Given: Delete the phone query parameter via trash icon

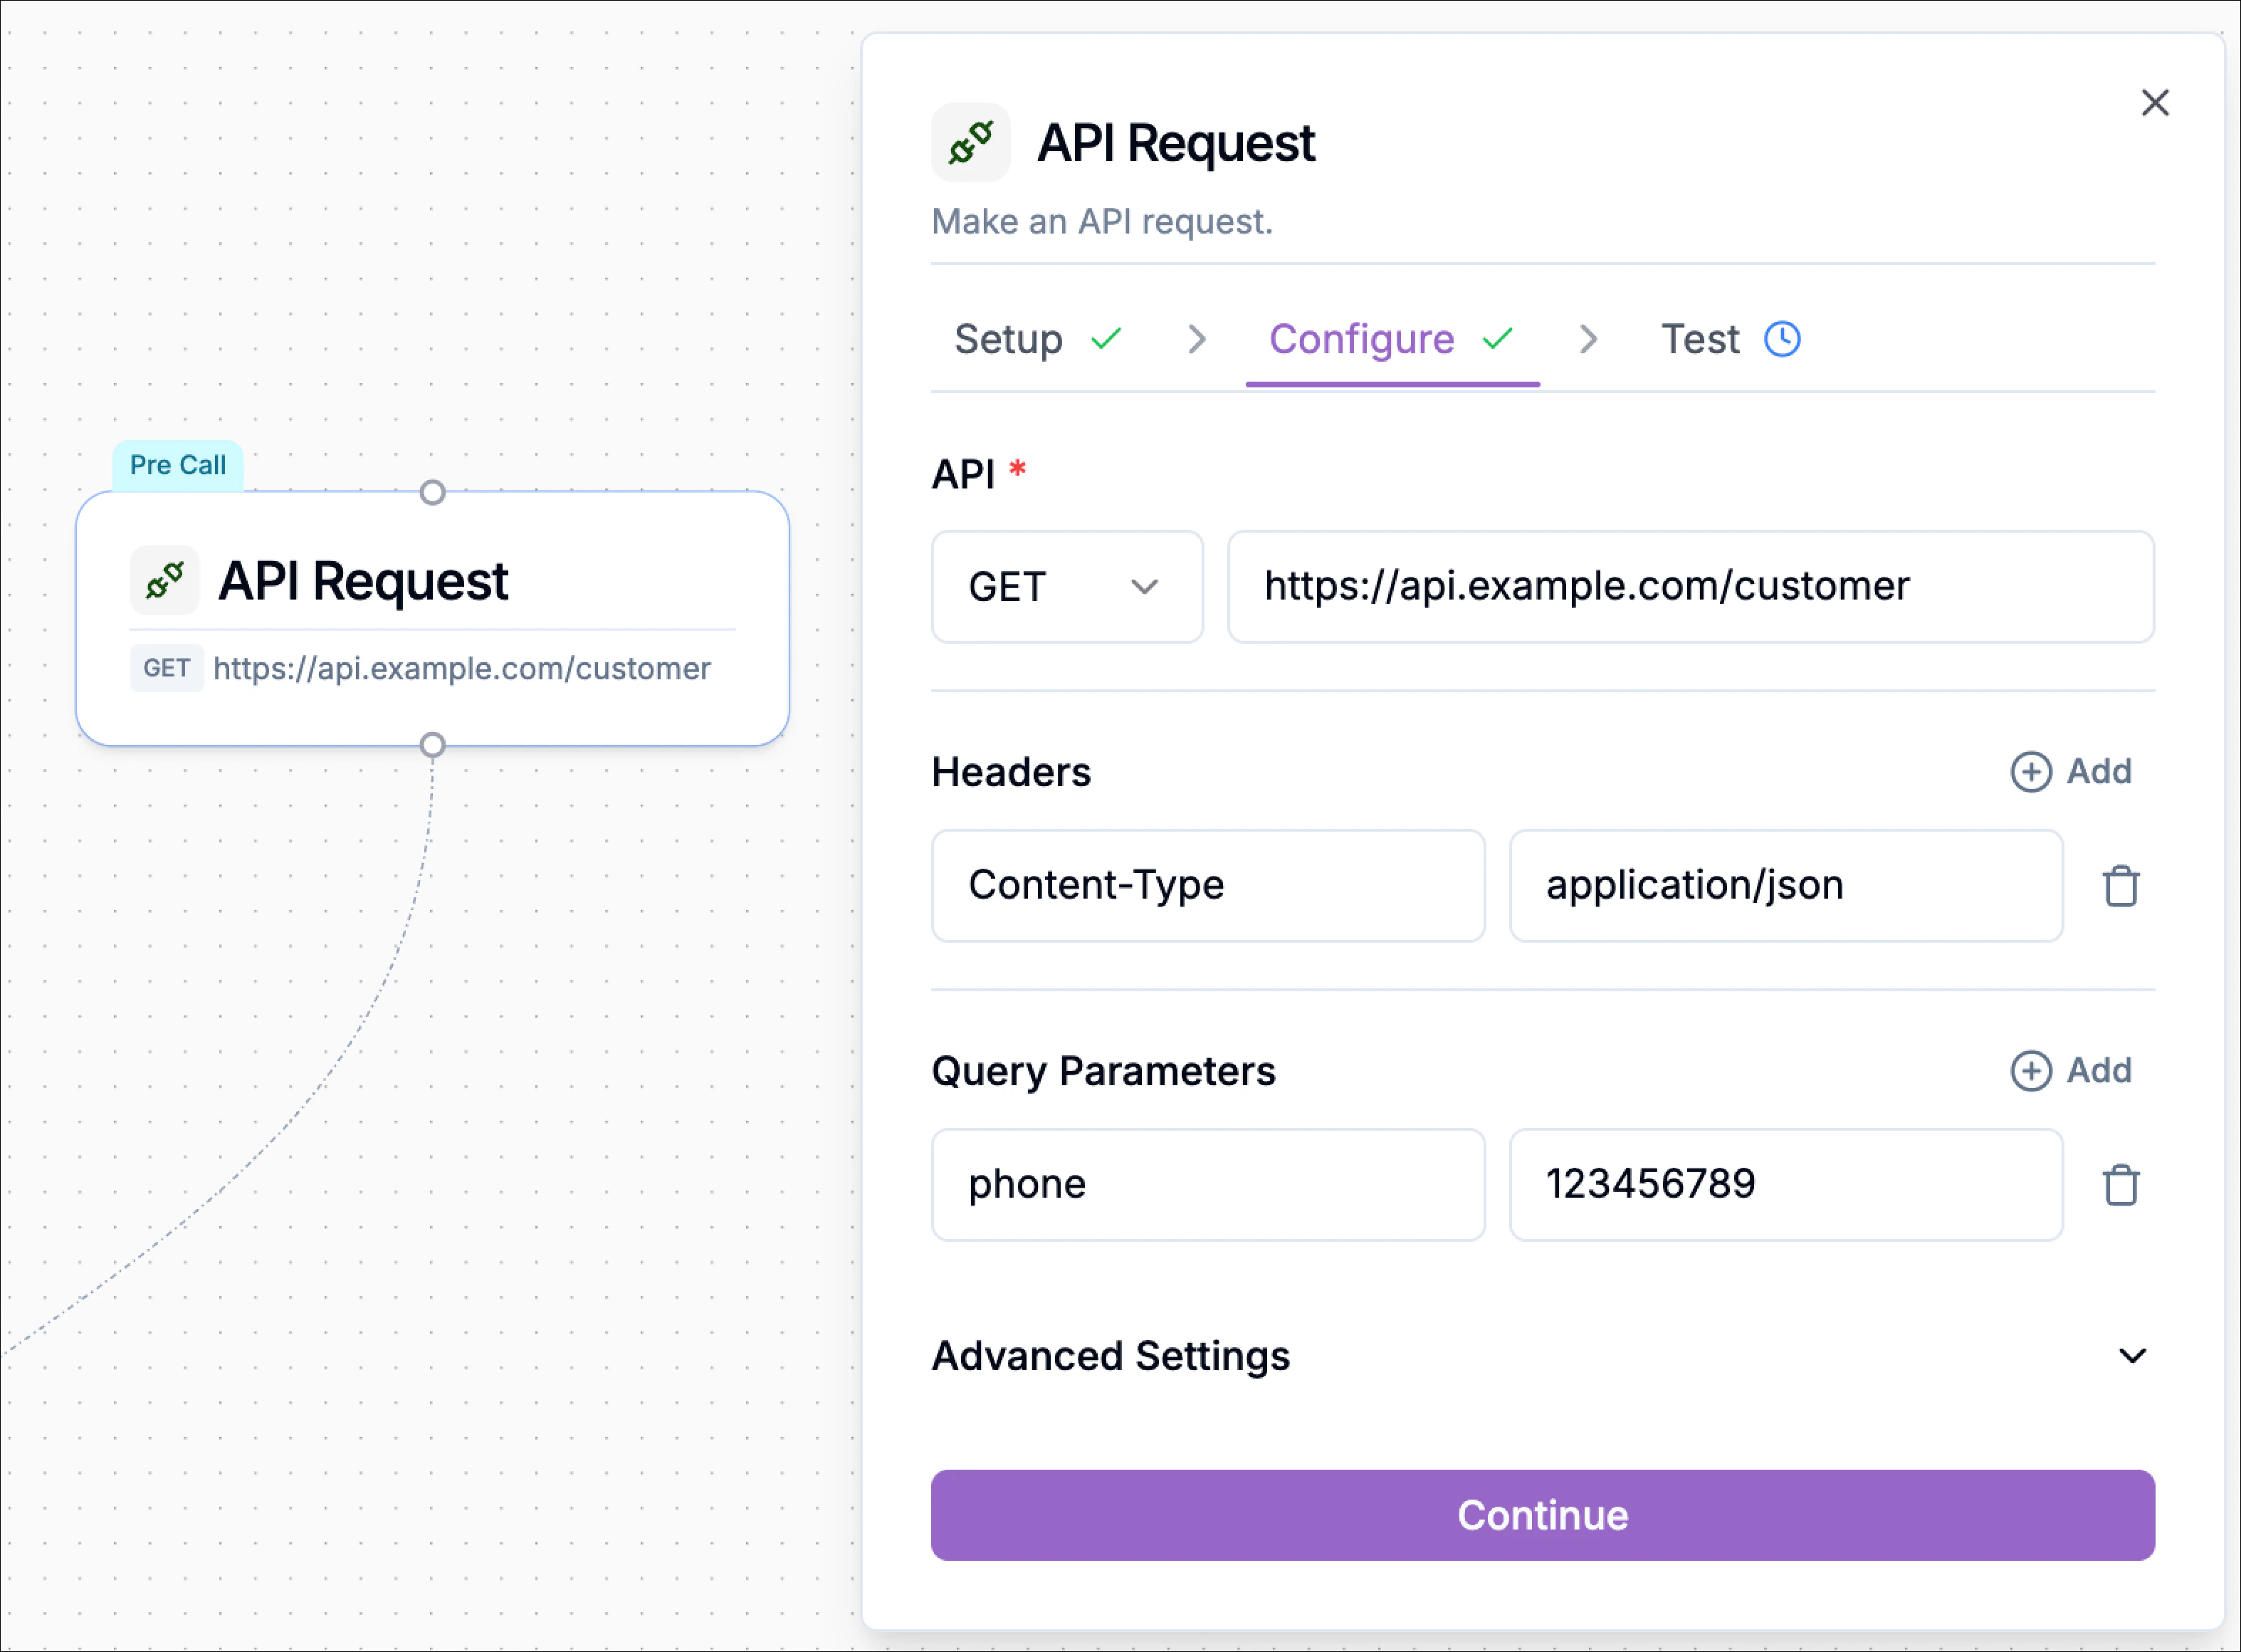Looking at the screenshot, I should tap(2121, 1185).
